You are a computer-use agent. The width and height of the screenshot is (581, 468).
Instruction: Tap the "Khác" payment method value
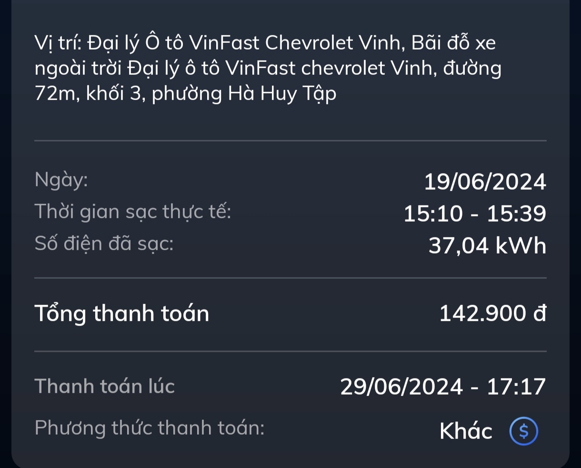466,431
